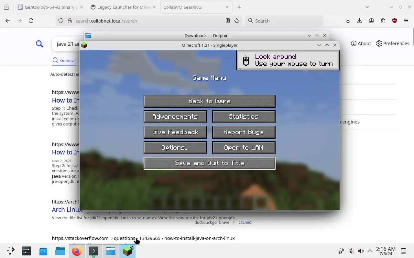
Task: Open the Firefox View button
Action: coord(6,7)
